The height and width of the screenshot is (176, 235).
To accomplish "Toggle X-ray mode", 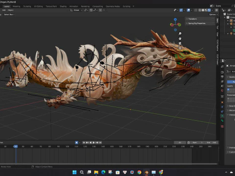I will [196, 10].
